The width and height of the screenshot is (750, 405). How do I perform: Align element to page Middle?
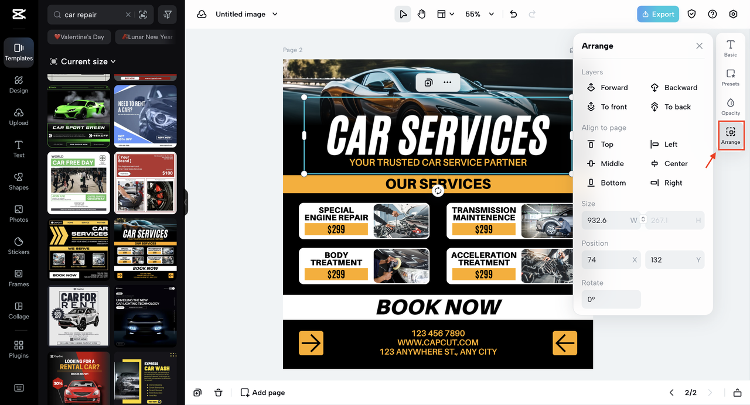(605, 164)
